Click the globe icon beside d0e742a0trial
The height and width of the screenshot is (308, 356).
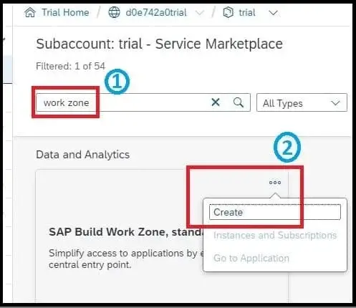(114, 12)
